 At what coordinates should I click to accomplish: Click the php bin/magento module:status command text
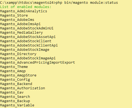(87, 3)
